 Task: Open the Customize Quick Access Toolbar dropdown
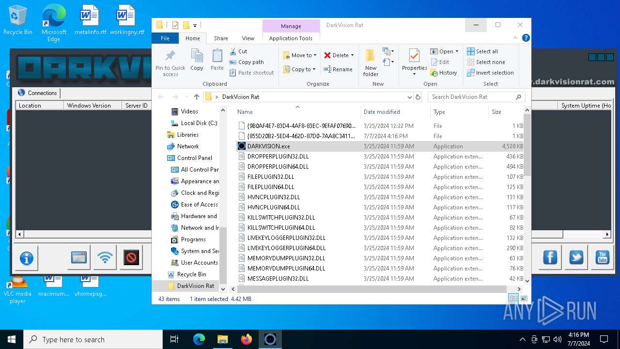(x=195, y=25)
